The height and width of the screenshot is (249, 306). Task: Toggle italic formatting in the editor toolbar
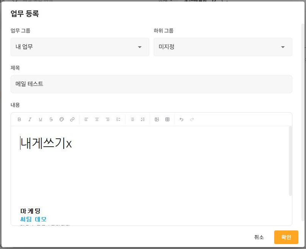[30, 119]
